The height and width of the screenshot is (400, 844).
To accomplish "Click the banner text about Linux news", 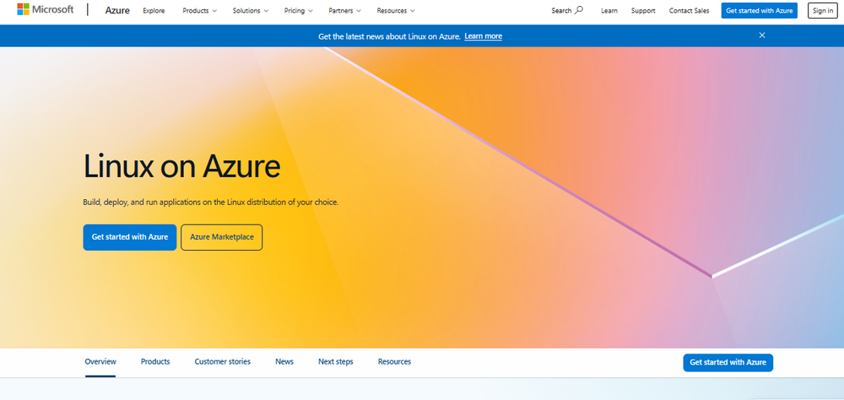I will click(x=389, y=36).
